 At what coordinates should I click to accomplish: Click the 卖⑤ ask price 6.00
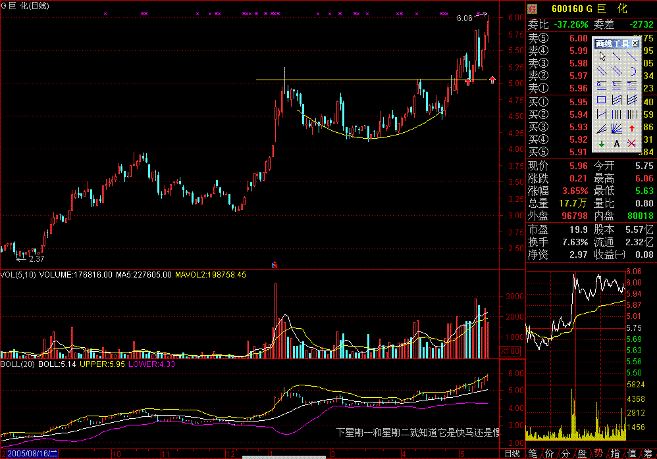578,39
